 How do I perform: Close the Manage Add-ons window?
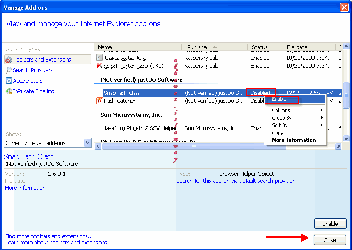[344, 7]
